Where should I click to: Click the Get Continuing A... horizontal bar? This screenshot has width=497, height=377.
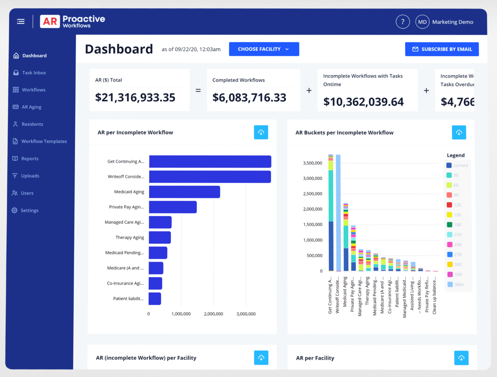pos(210,162)
